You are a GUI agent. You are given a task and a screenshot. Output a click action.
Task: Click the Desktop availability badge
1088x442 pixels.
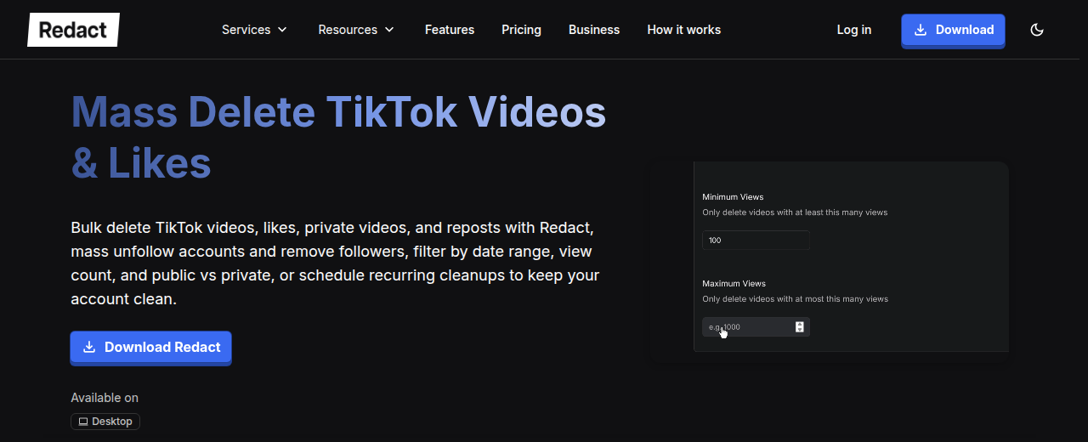click(105, 422)
